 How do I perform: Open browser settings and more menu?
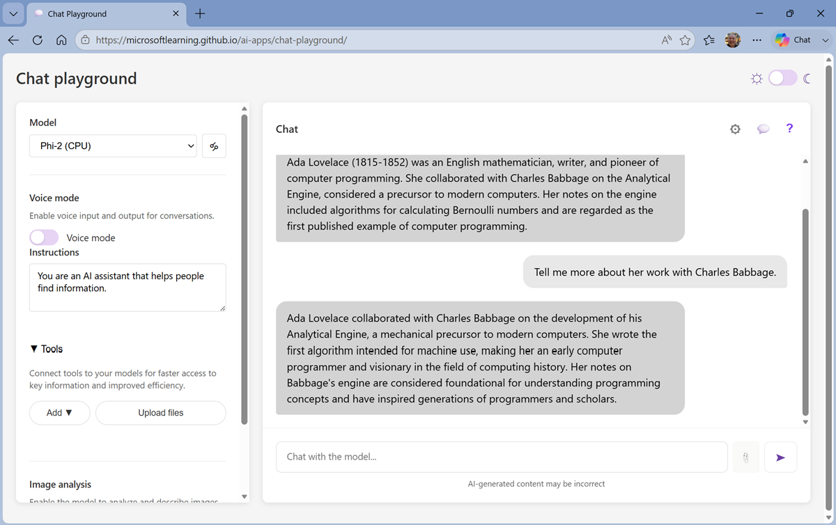[x=757, y=40]
